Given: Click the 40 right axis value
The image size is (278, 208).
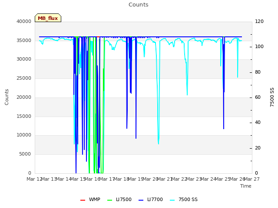Looking at the screenshot, I should (258, 123).
